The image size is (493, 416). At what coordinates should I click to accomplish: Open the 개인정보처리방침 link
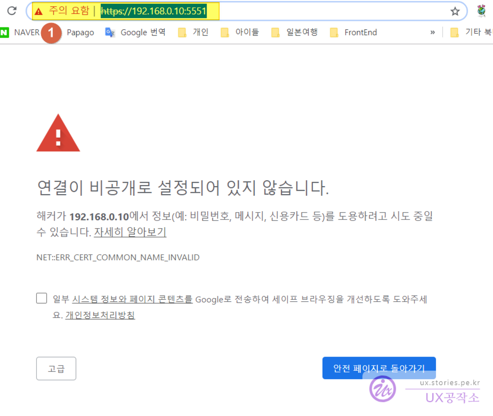coord(100,315)
